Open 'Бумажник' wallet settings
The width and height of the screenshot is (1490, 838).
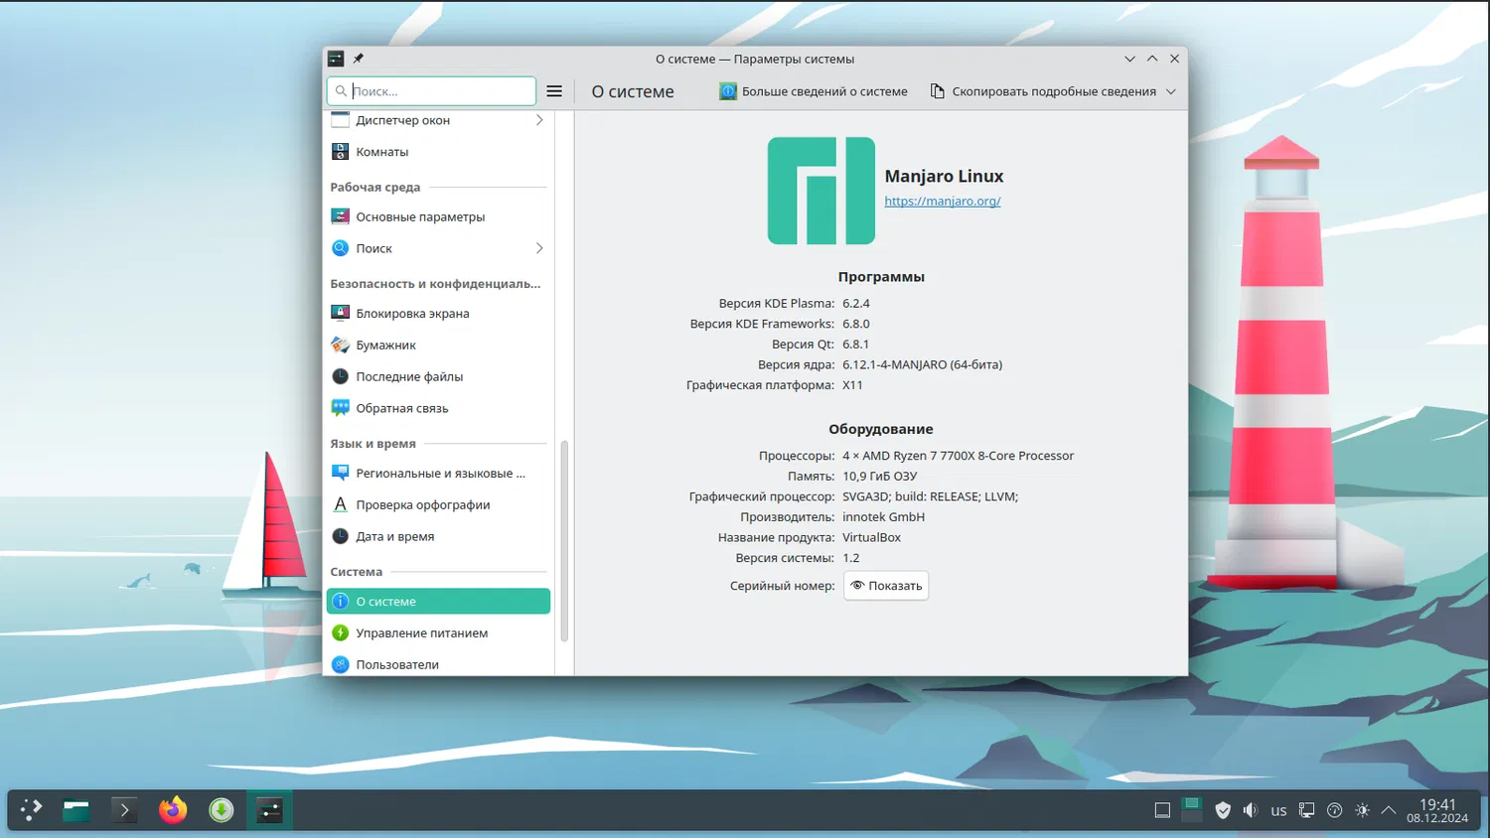pos(438,345)
